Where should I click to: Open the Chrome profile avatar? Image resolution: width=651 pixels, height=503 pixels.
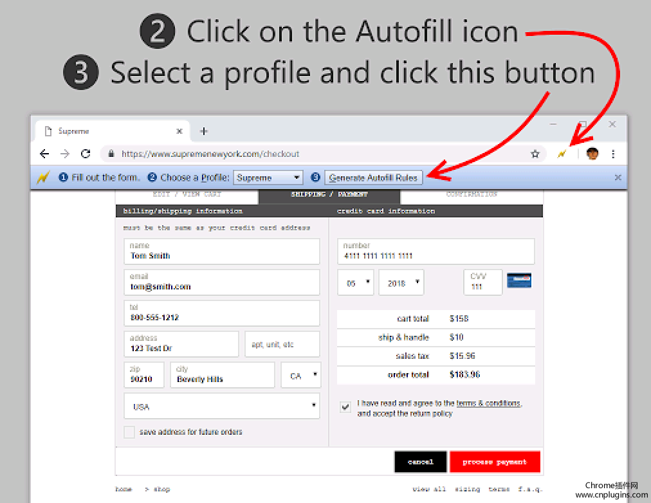click(x=592, y=154)
